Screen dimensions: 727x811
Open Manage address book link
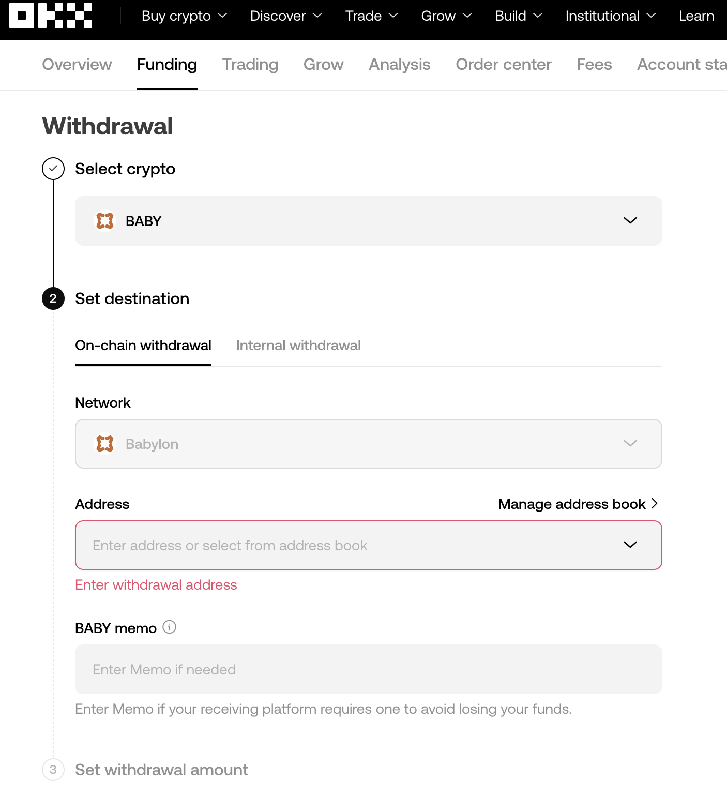pyautogui.click(x=572, y=504)
